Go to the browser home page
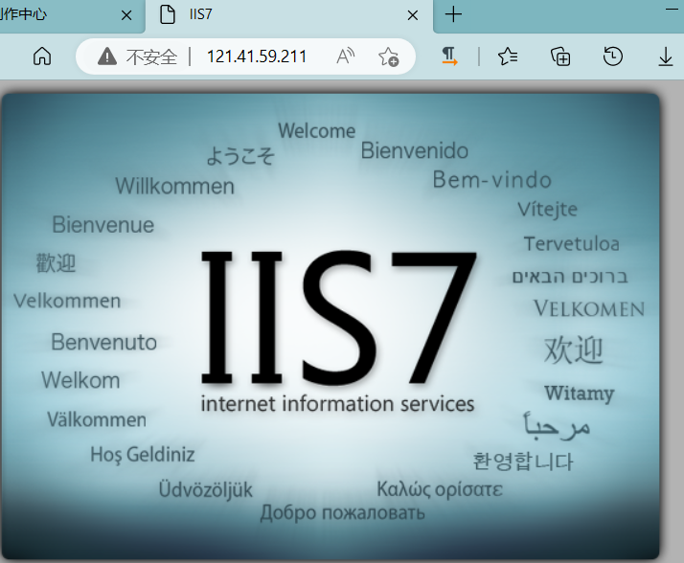The height and width of the screenshot is (563, 684). [x=42, y=56]
